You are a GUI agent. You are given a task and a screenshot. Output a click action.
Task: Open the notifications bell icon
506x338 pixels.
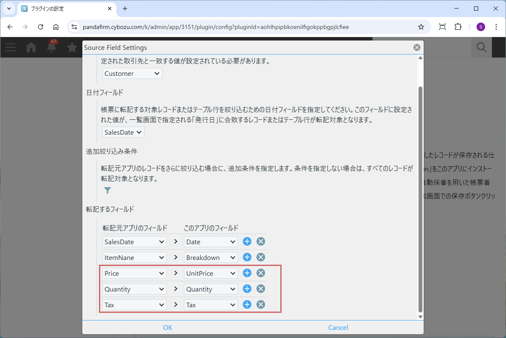(52, 47)
